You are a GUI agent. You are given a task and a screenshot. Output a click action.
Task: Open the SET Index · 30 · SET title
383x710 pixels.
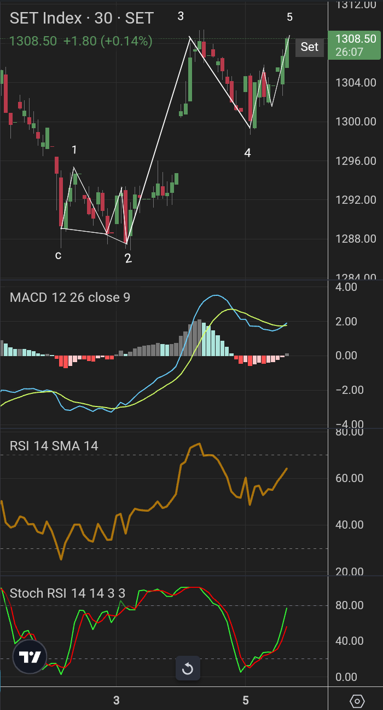coord(82,19)
